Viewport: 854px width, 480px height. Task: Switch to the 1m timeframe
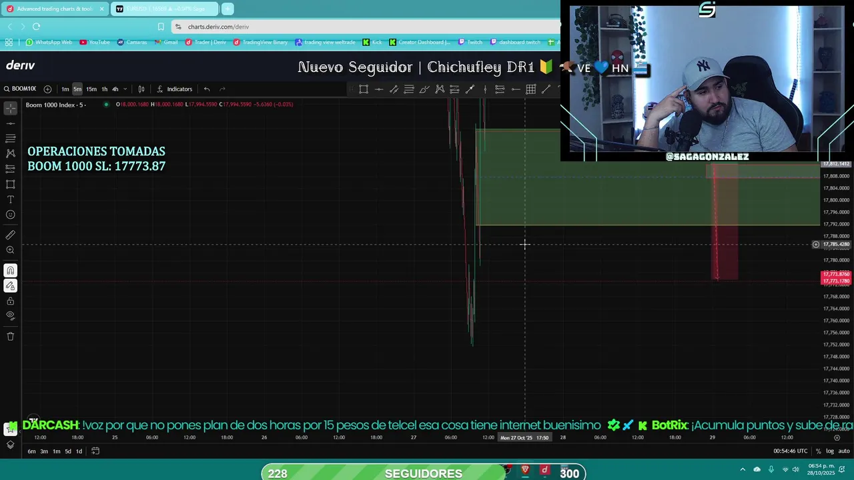(65, 89)
